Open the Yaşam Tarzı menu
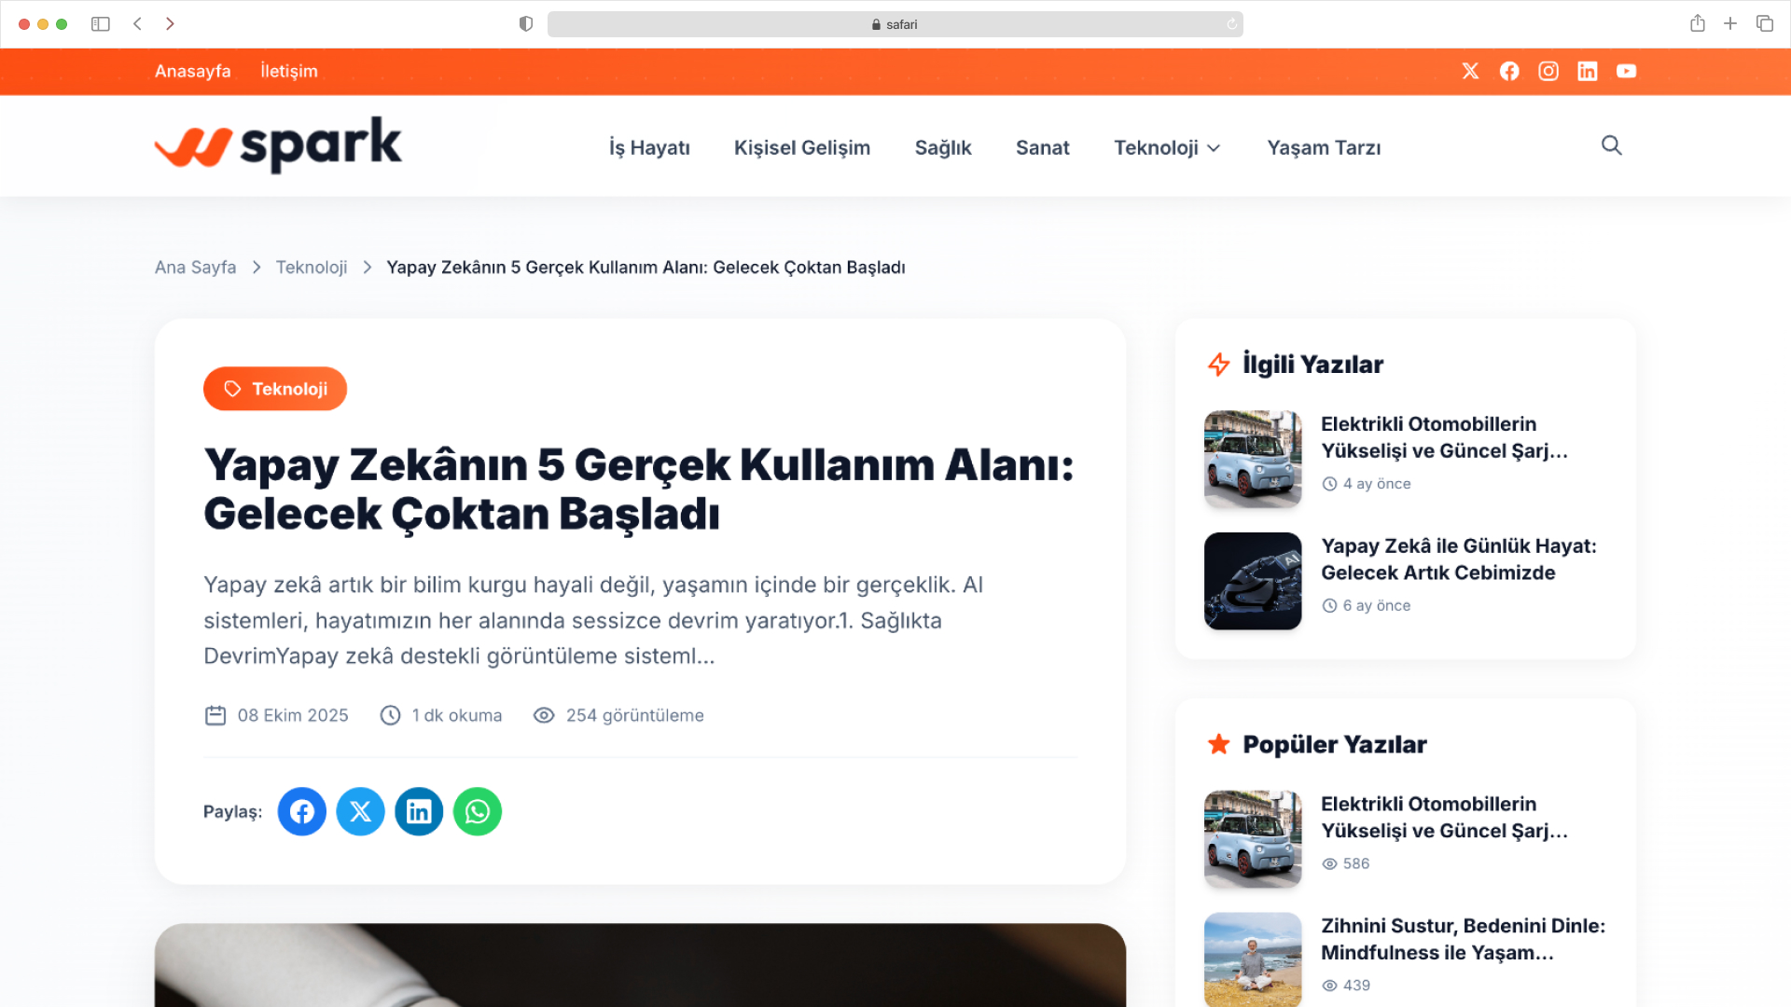The image size is (1791, 1007). click(1324, 147)
